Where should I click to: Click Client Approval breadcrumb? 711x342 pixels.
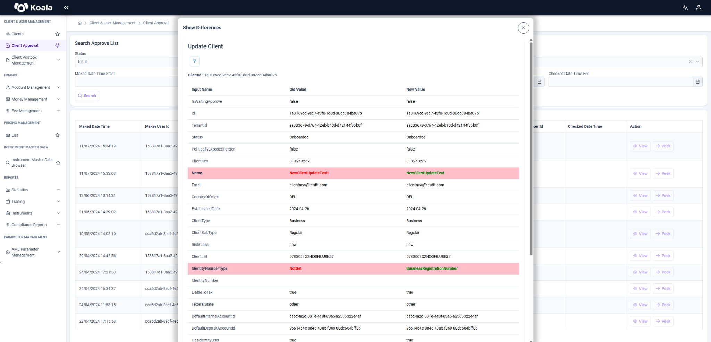(x=156, y=23)
